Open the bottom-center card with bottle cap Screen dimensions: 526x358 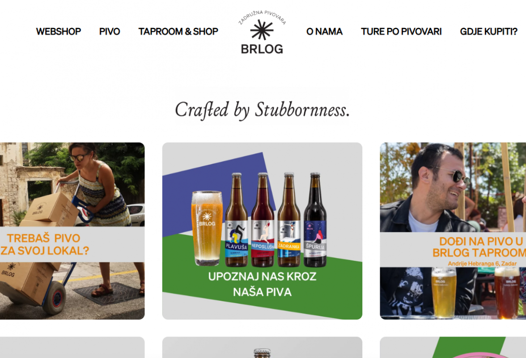262,347
